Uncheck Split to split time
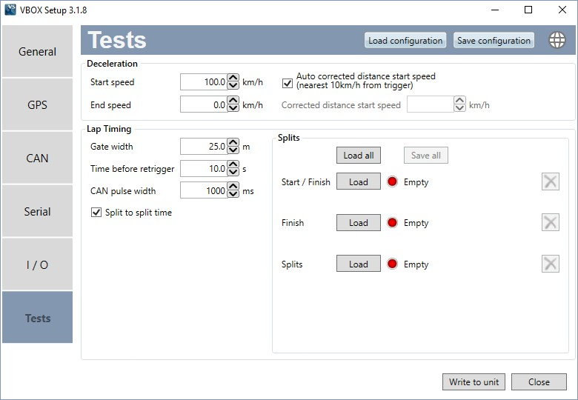The height and width of the screenshot is (400, 578). (96, 213)
